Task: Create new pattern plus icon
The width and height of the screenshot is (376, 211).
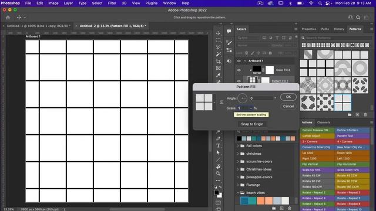Action: pyautogui.click(x=357, y=115)
